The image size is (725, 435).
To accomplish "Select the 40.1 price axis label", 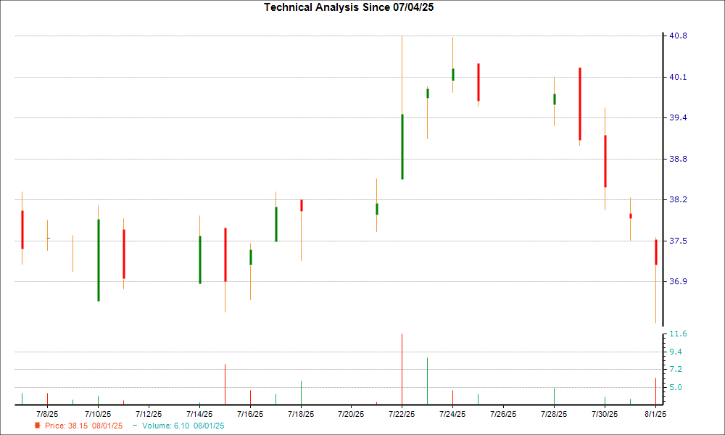I will (x=678, y=77).
